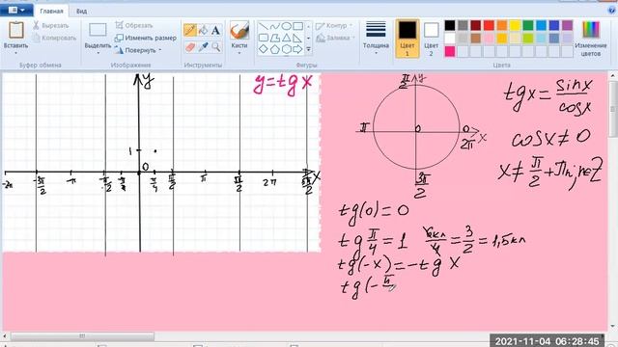
Task: Pick the Curve shape
Action: tap(275, 26)
